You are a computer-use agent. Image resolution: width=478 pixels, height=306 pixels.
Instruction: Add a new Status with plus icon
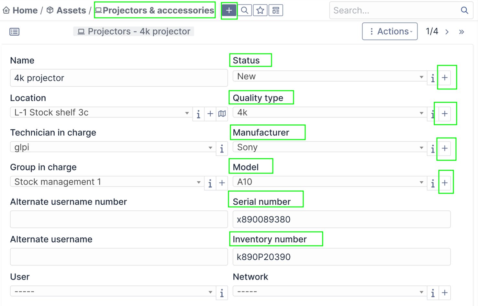coord(445,78)
